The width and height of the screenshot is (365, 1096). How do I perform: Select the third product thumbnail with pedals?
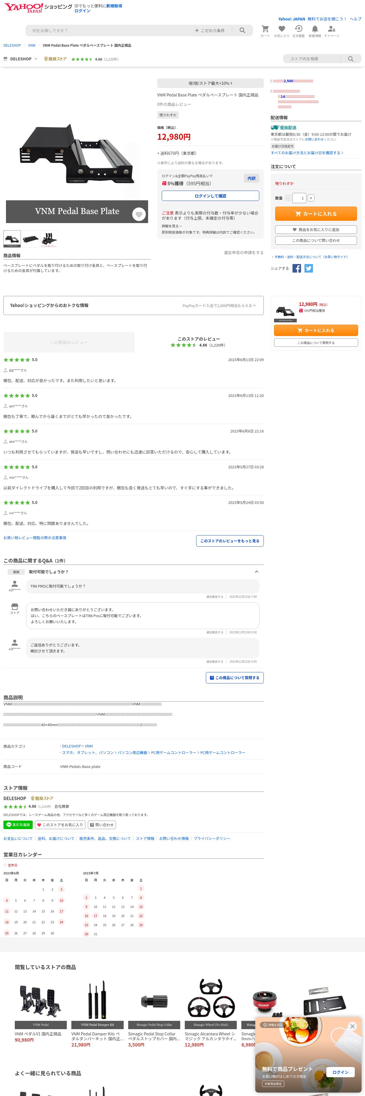point(49,239)
